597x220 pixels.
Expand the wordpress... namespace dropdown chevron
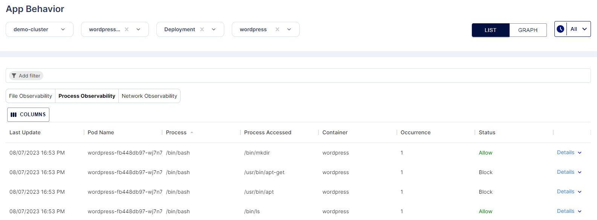(x=138, y=29)
